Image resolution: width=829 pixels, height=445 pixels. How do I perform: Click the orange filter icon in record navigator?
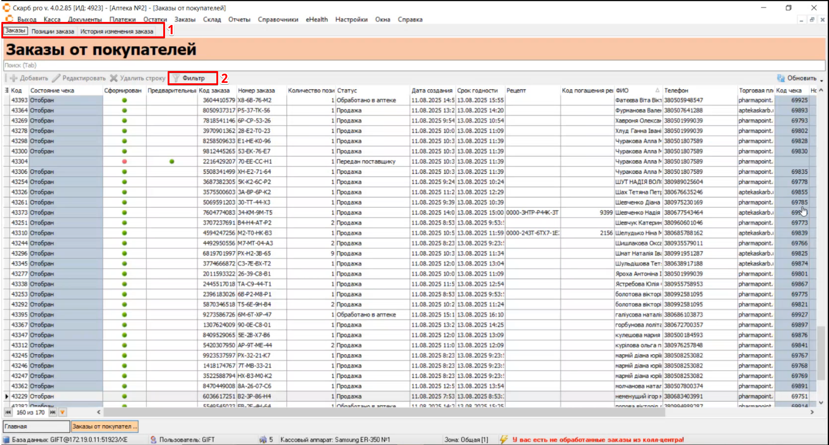pyautogui.click(x=63, y=412)
